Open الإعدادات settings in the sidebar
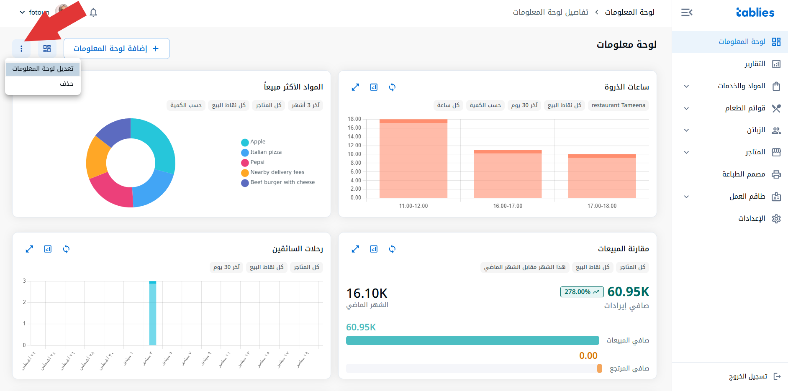788x391 pixels. [730, 219]
